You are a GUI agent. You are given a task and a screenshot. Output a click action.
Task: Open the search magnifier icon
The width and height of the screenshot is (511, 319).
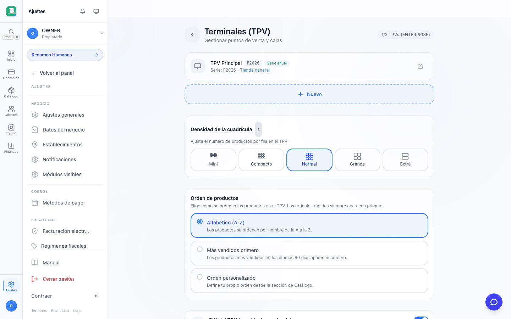(x=11, y=32)
